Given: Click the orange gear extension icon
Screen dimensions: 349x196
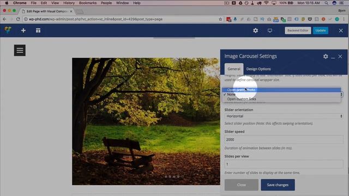Looking at the screenshot, I should coord(323,20).
